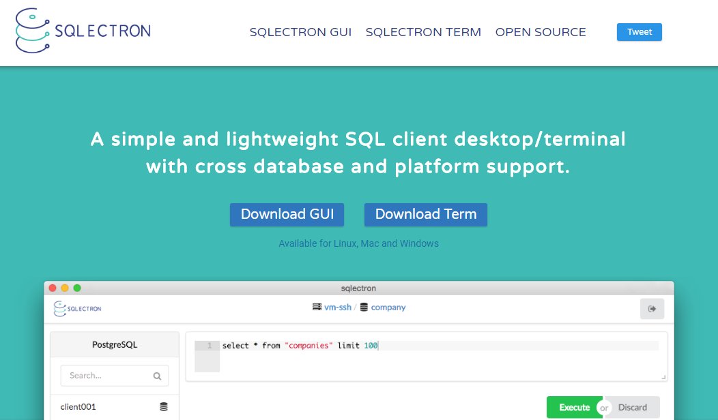Open the SQLECTRON GUI nav link
Image resolution: width=718 pixels, height=420 pixels.
tap(300, 32)
